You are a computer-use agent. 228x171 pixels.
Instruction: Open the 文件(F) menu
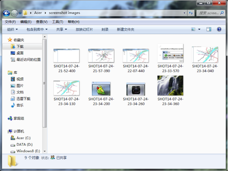(10, 22)
